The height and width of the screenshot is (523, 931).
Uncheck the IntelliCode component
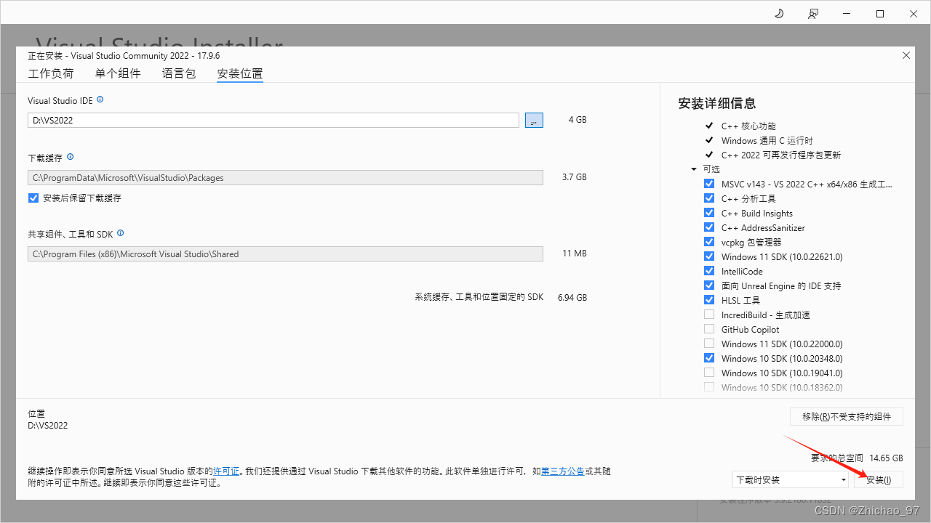click(x=709, y=271)
